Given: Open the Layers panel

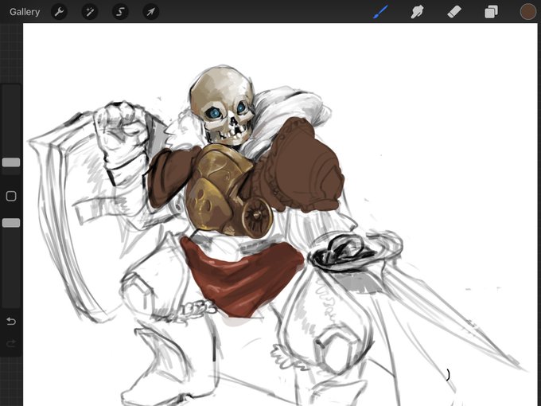Looking at the screenshot, I should click(x=491, y=12).
